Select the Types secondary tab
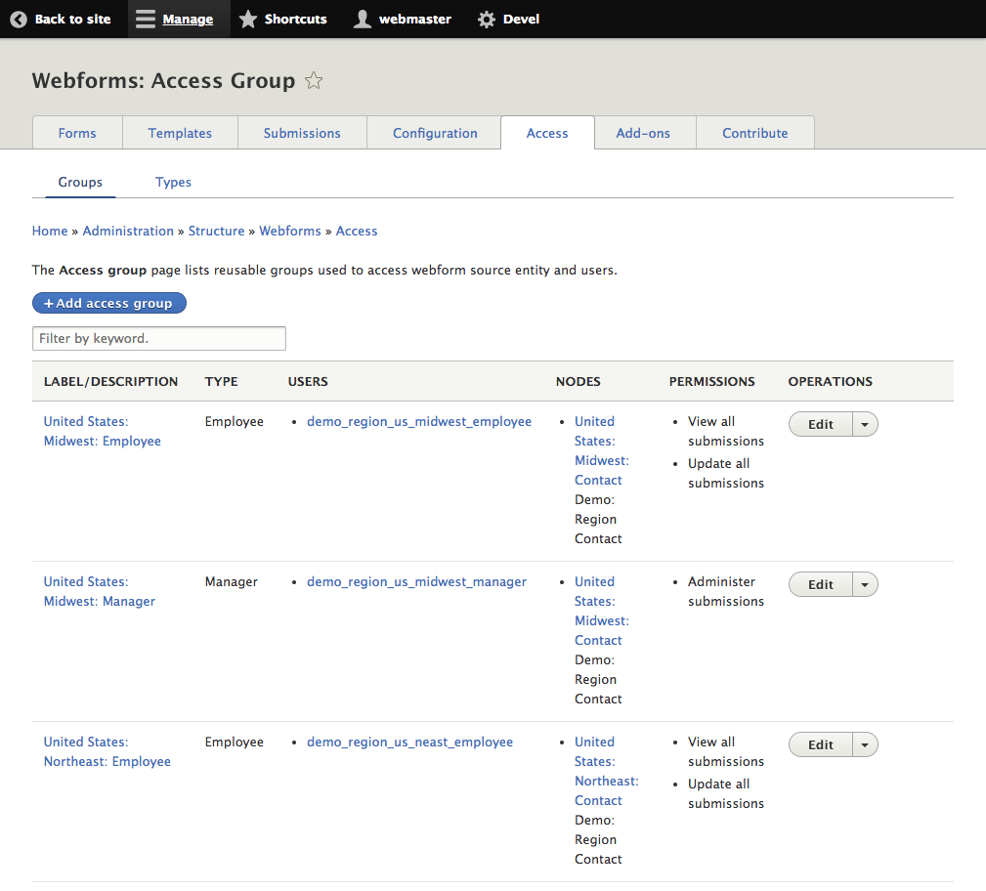986x891 pixels. [x=172, y=182]
